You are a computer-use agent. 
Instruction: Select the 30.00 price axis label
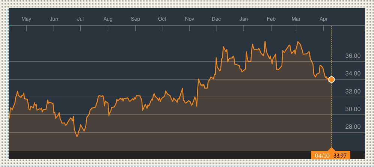(x=353, y=109)
